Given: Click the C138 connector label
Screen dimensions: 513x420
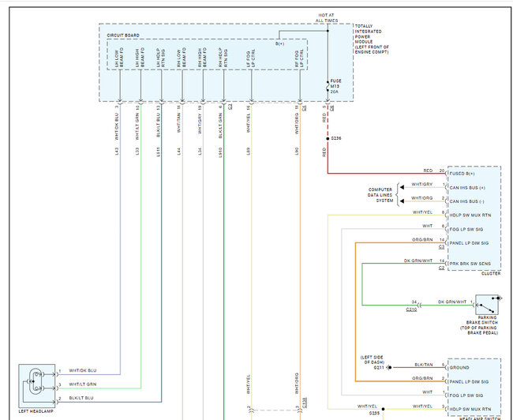Looking at the screenshot, I should (x=305, y=403).
